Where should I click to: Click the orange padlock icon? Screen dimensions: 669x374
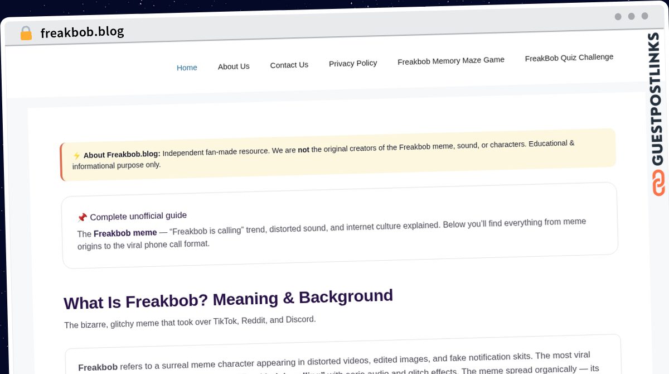(x=26, y=33)
